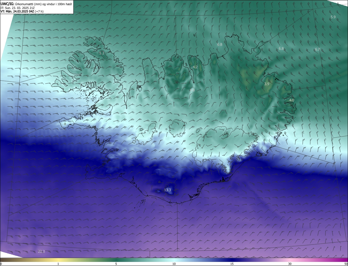
Task: Click the 13.3 value over south Iceland
Action: [x=168, y=190]
